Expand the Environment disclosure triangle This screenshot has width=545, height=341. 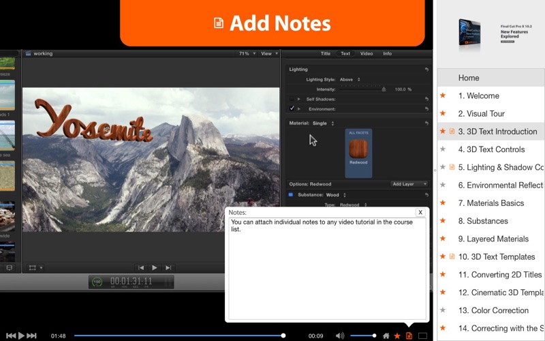pyautogui.click(x=299, y=109)
